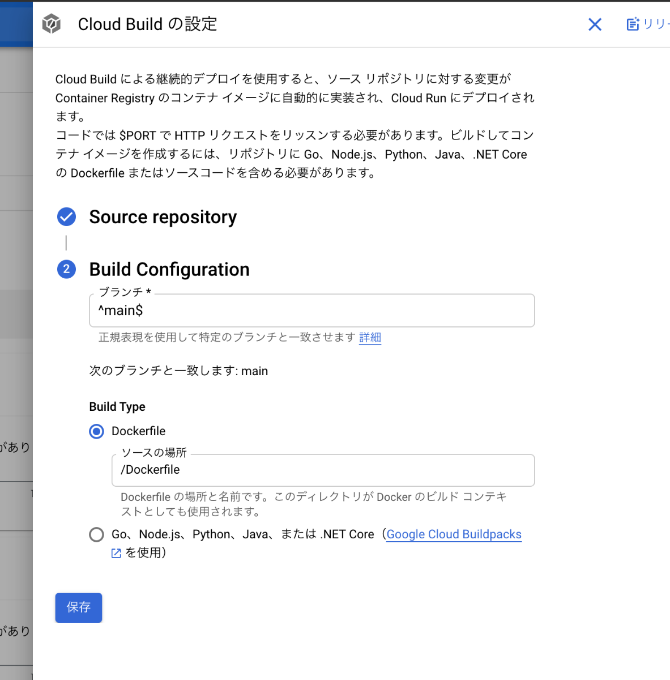The width and height of the screenshot is (670, 680).
Task: Select the Go, Node.js, Python buildpacks radio button
Action: click(97, 534)
